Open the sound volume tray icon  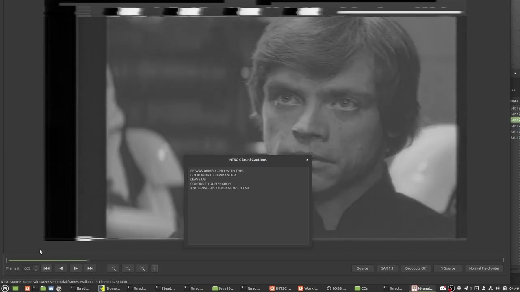(497, 288)
